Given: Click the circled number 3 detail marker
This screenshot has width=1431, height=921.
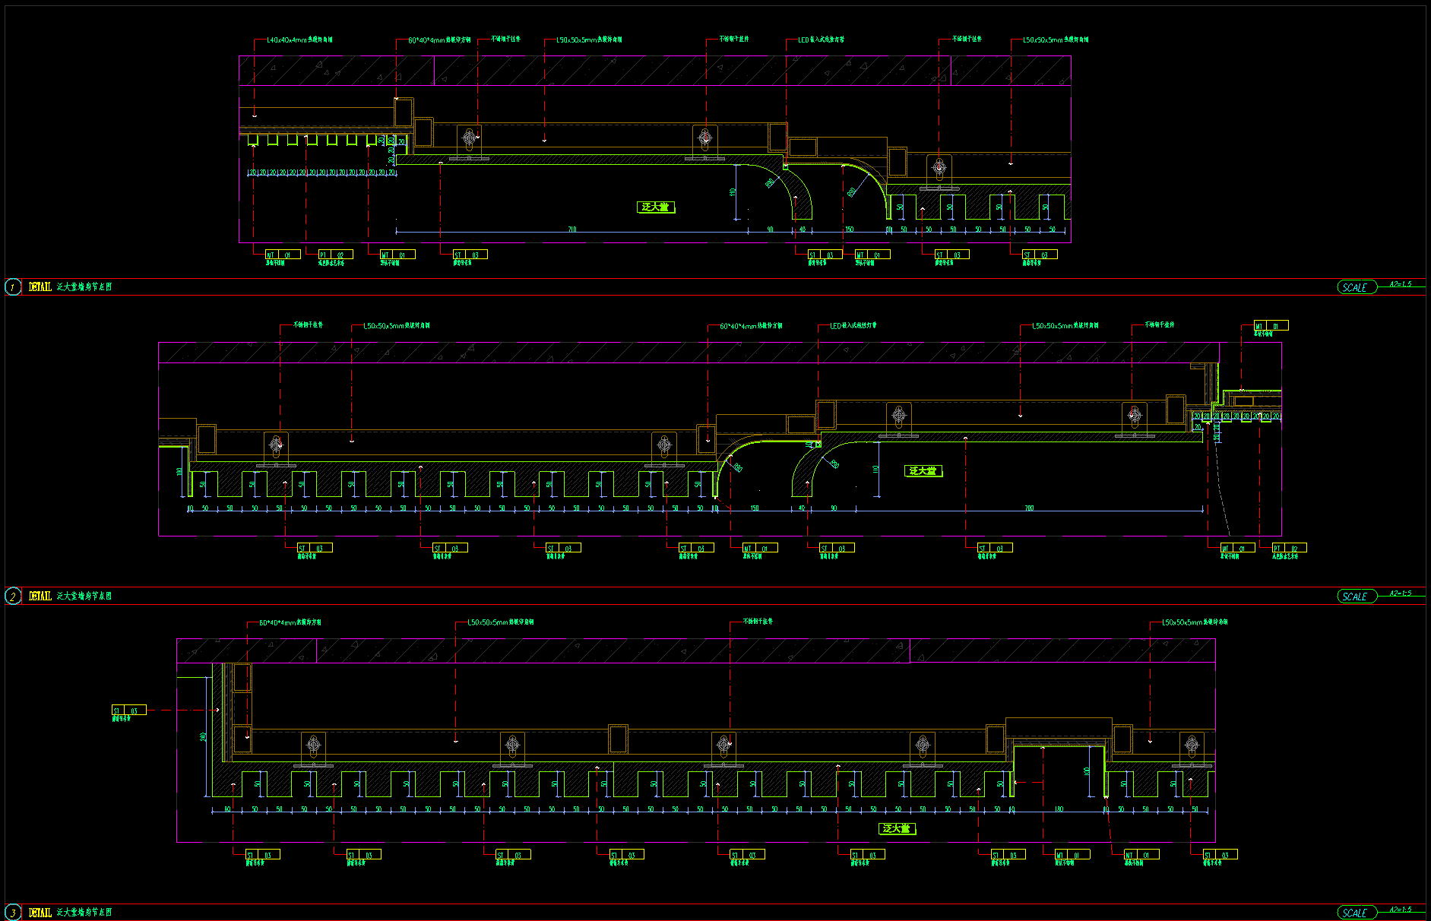Looking at the screenshot, I should coord(13,913).
